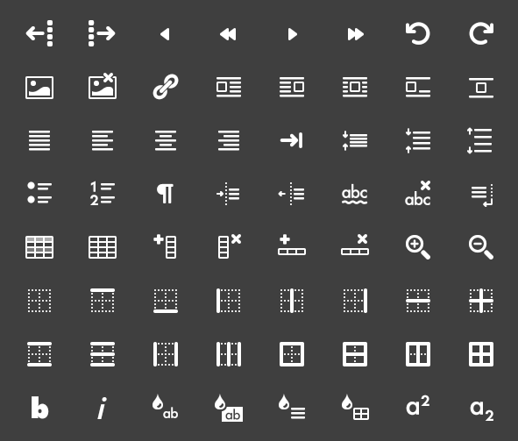This screenshot has height=441, width=518.
Task: Click the insert table column plus icon
Action: pyautogui.click(x=165, y=246)
